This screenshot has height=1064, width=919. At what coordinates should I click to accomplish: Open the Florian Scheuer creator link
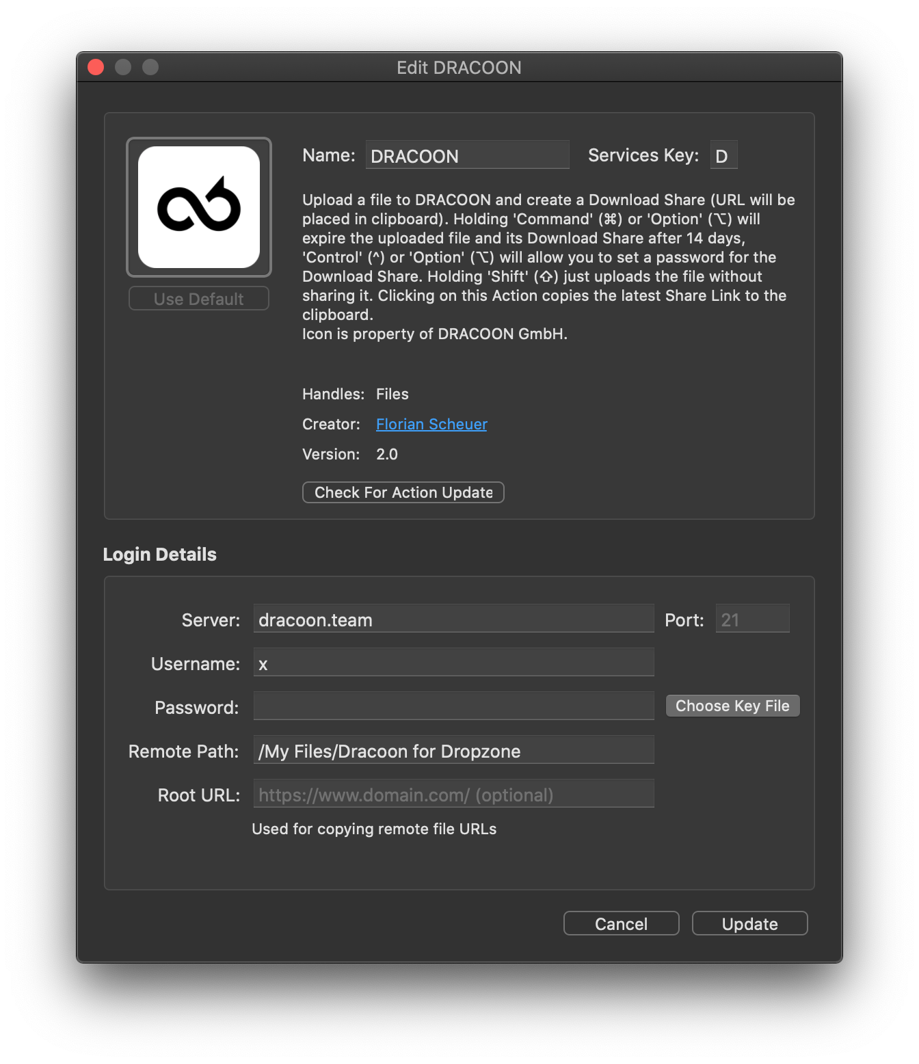431,424
